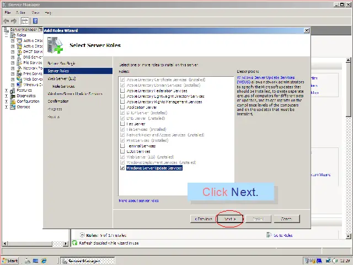Image resolution: width=353 pixels, height=265 pixels.
Task: Click the volume icon in system tray
Action: [x=334, y=261]
